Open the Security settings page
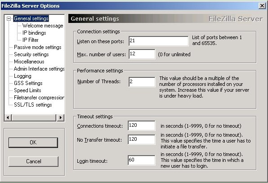Image resolution: width=268 pixels, height=183 pixels. [31, 54]
